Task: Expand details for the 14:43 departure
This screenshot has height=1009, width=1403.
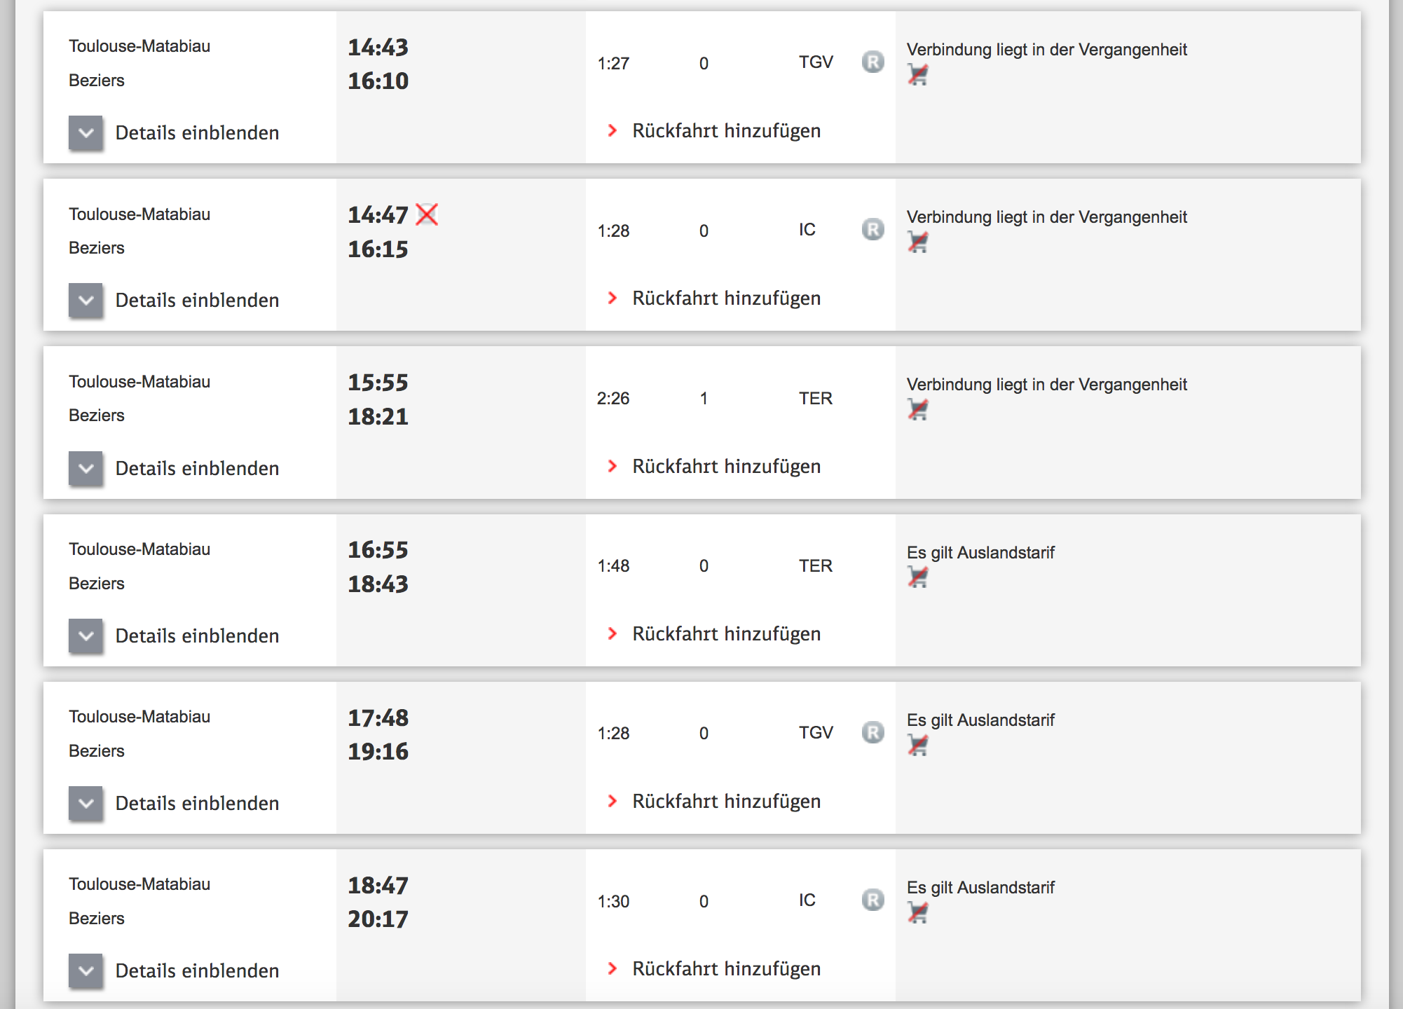Action: coord(86,133)
